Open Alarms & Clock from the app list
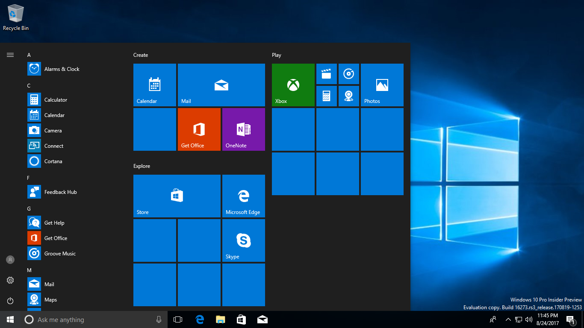The width and height of the screenshot is (584, 328). (x=75, y=69)
